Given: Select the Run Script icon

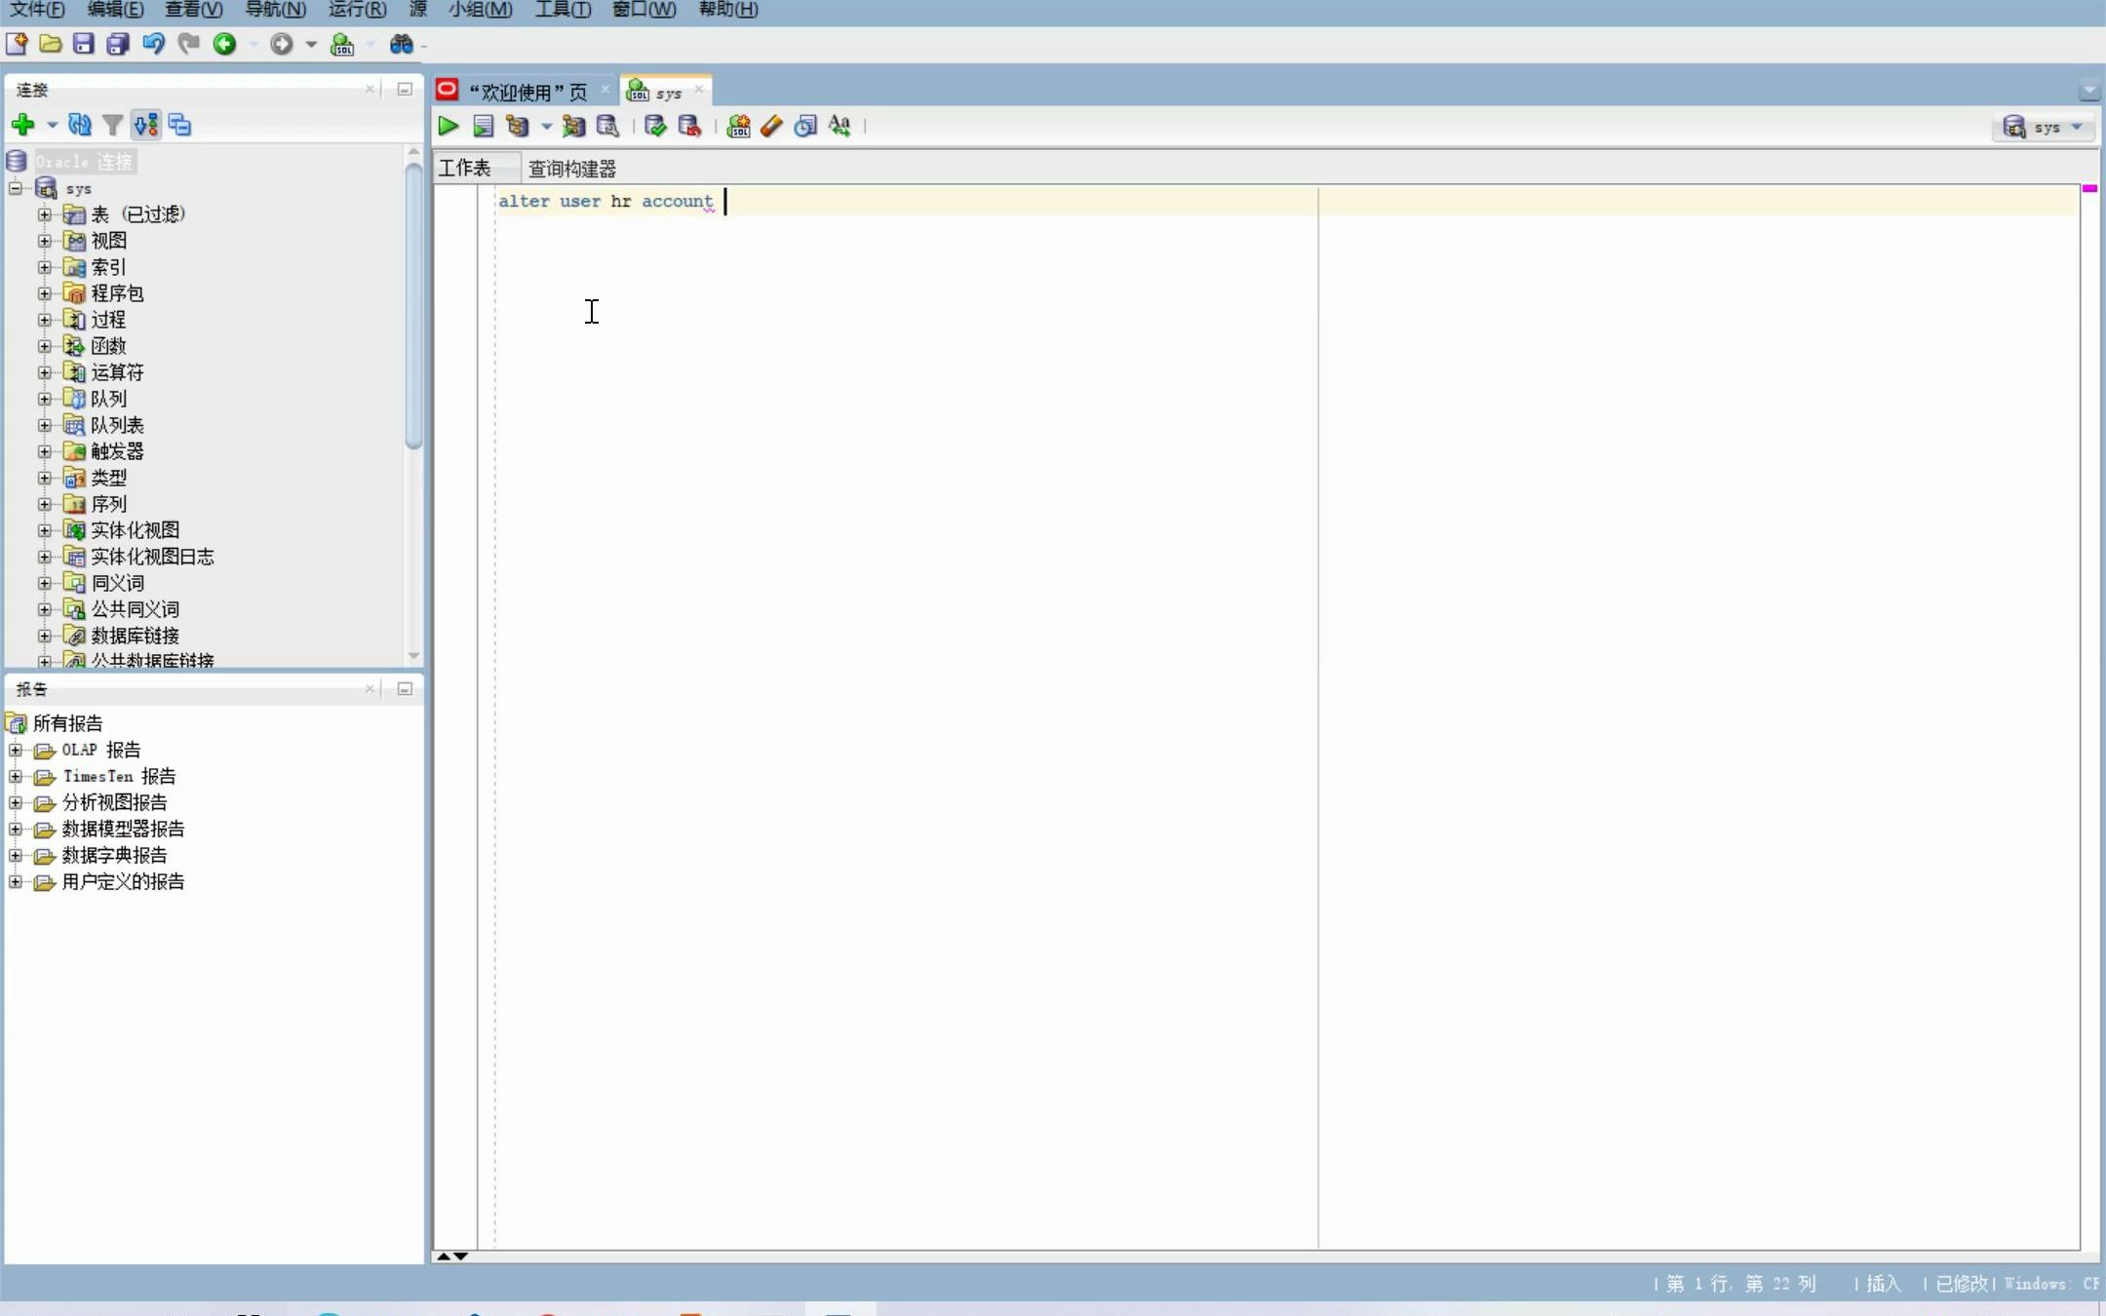Looking at the screenshot, I should tap(484, 126).
